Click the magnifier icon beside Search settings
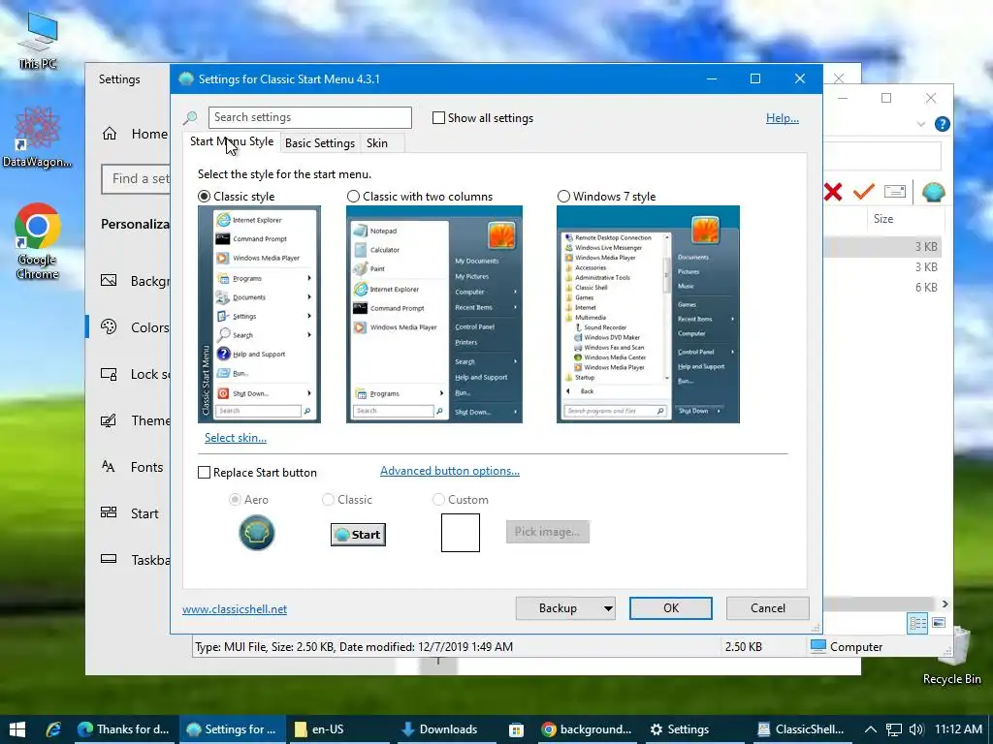993x744 pixels. 190,117
